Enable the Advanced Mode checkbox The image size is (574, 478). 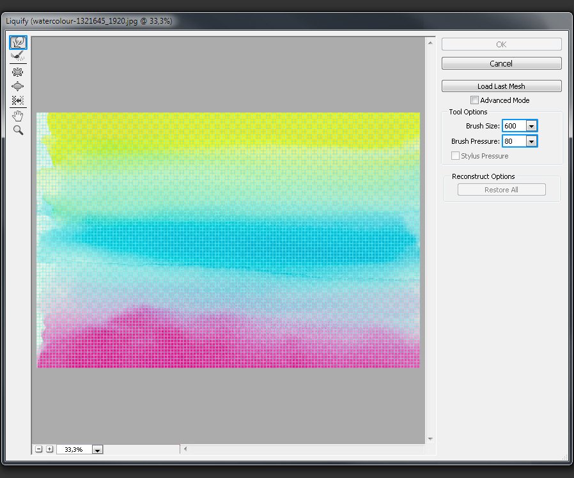[474, 100]
